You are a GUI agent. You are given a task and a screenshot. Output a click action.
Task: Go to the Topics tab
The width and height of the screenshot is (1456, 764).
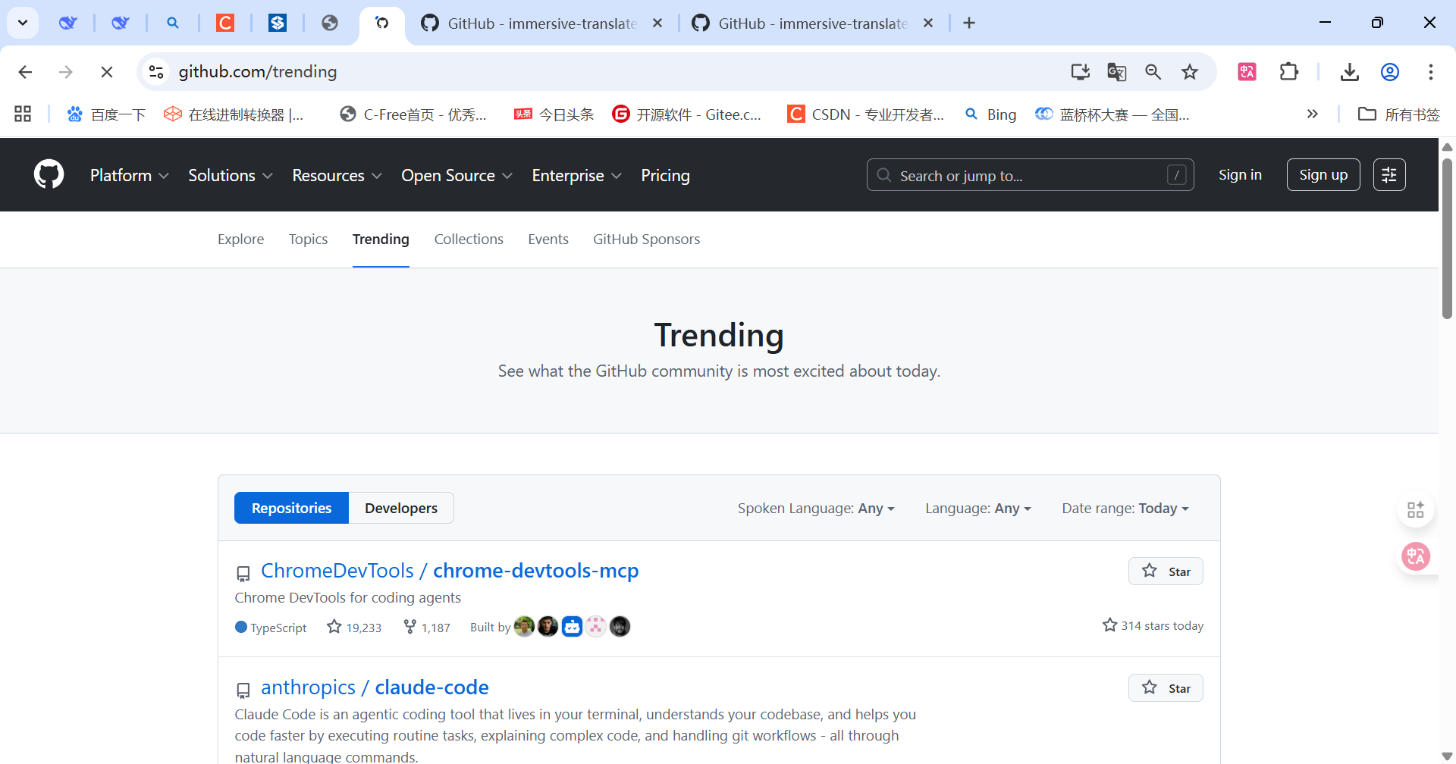pos(308,239)
